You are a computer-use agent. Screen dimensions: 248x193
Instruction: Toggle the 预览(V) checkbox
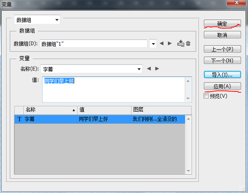(206, 96)
